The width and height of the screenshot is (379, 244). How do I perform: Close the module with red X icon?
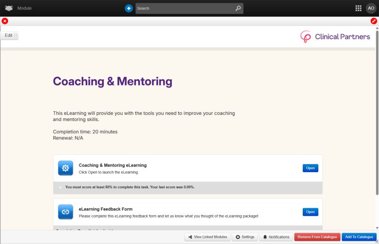(5, 21)
